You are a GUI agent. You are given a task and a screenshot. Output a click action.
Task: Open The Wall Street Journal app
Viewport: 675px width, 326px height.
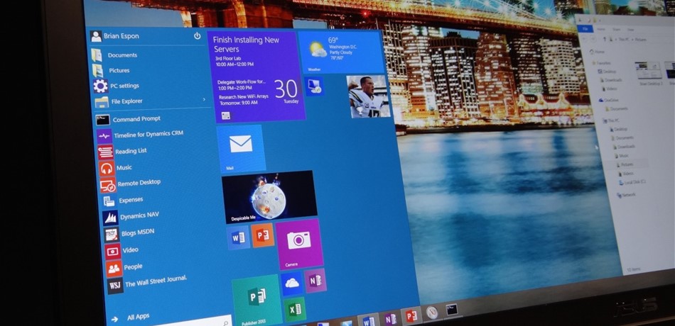click(x=147, y=283)
